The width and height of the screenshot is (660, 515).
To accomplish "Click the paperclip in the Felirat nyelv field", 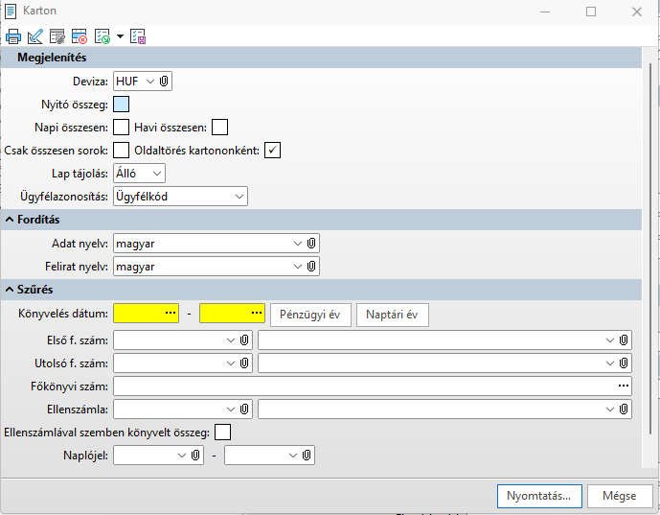I will 311,267.
